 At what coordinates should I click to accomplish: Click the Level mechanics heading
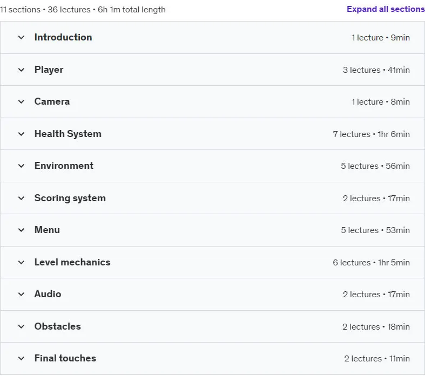72,262
